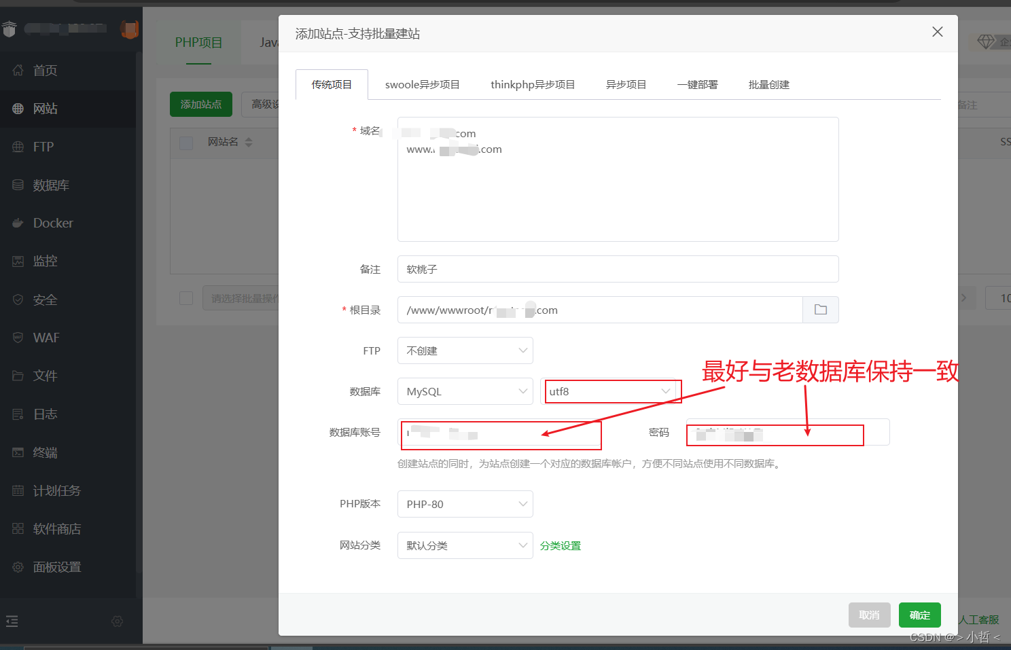
Task: Click the green 添加站点 button
Action: pos(201,104)
